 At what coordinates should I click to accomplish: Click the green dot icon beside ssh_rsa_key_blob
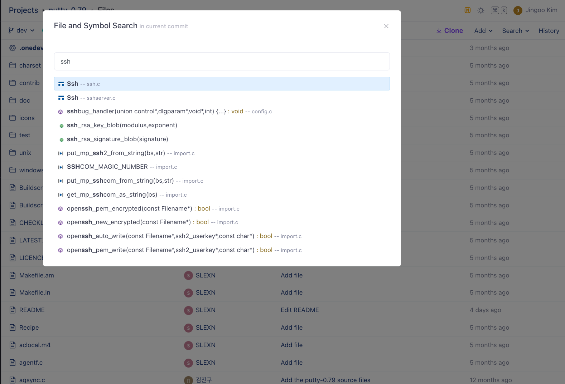(61, 126)
